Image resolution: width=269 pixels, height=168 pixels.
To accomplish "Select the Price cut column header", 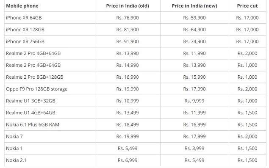I will point(247,6).
